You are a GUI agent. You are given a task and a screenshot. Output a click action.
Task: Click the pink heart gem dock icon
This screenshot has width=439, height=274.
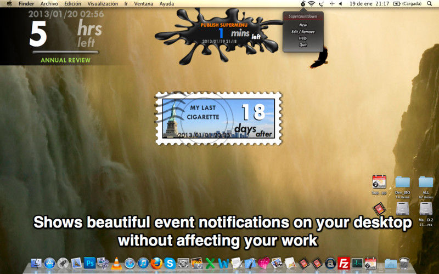[263, 263]
